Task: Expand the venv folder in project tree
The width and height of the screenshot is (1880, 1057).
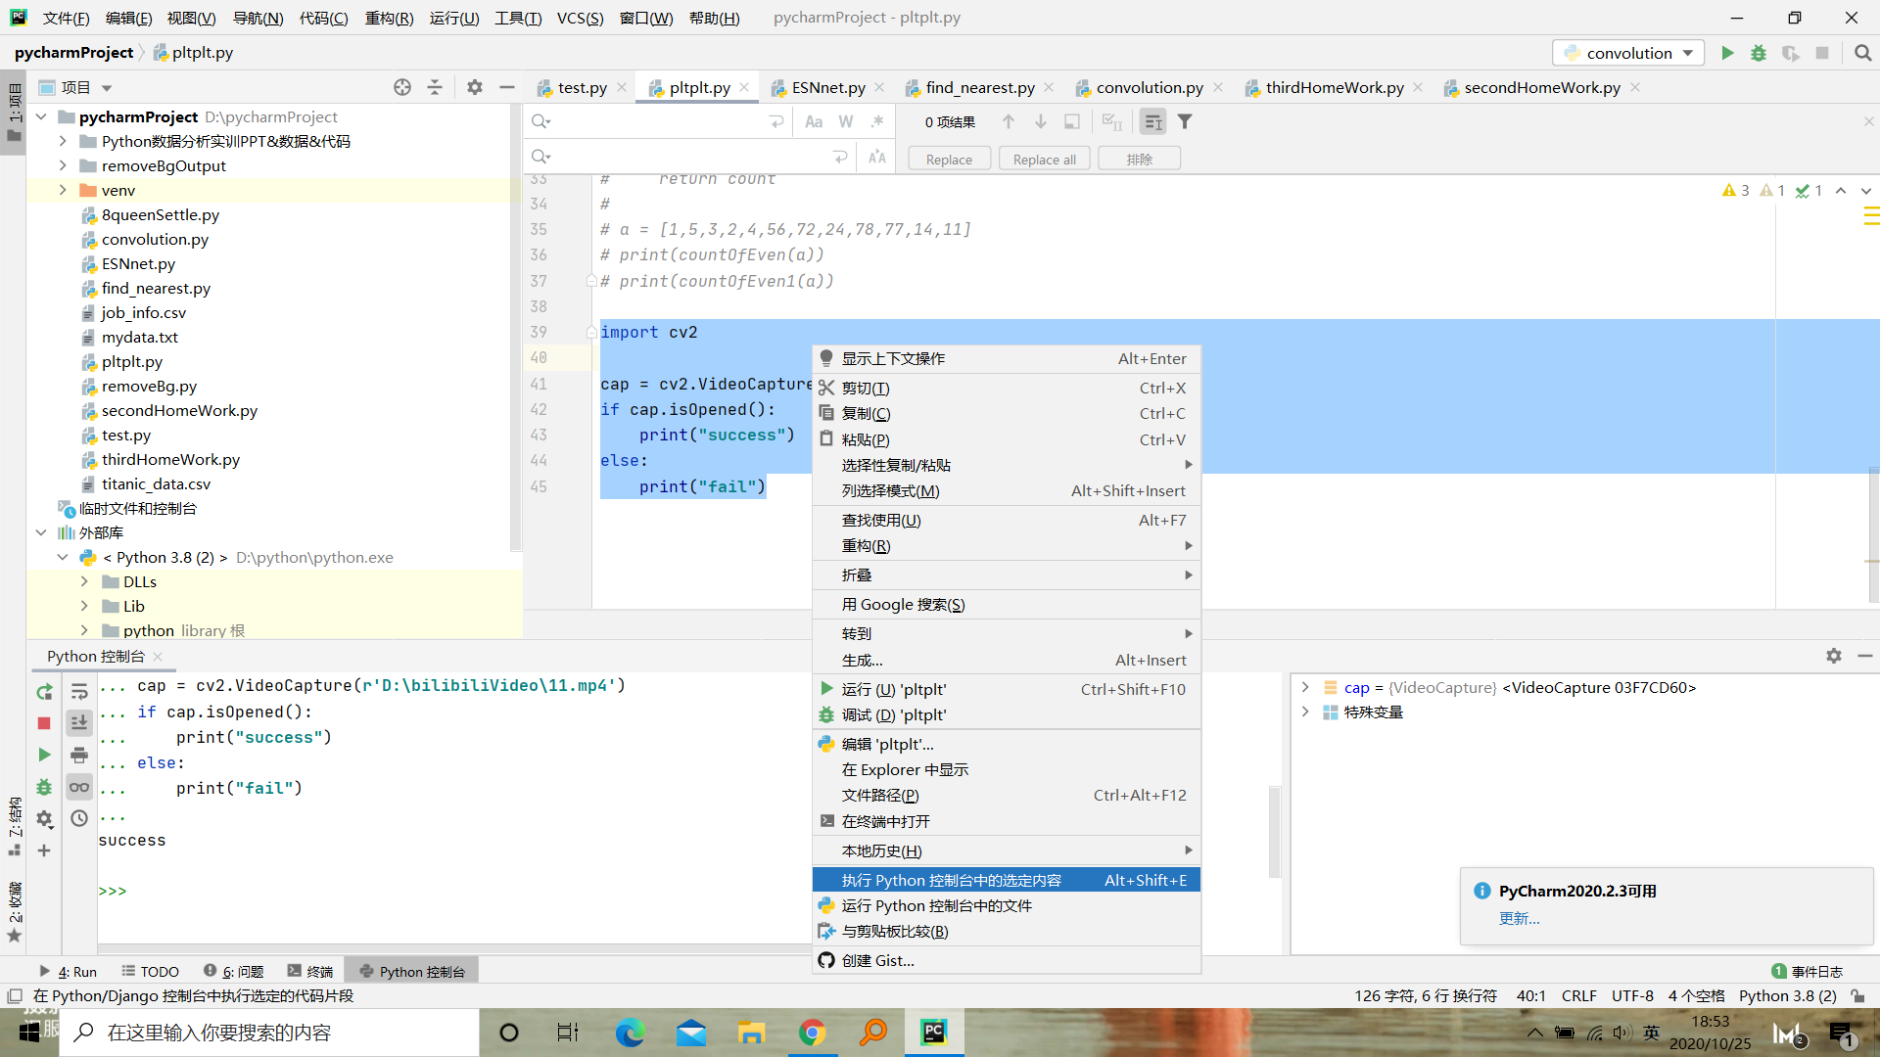Action: click(x=63, y=190)
